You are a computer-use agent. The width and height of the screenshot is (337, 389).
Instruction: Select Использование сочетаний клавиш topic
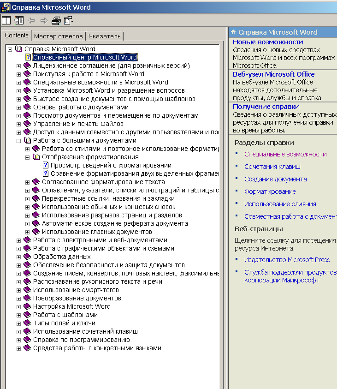pyautogui.click(x=85, y=331)
